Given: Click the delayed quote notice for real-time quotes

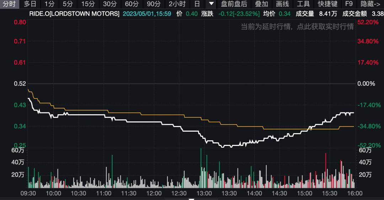Looking at the screenshot, I should (297, 26).
